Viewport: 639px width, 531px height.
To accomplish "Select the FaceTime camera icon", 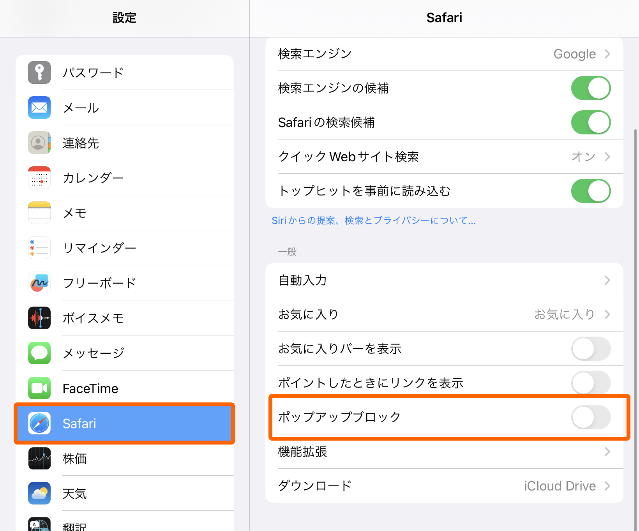I will pos(39,388).
